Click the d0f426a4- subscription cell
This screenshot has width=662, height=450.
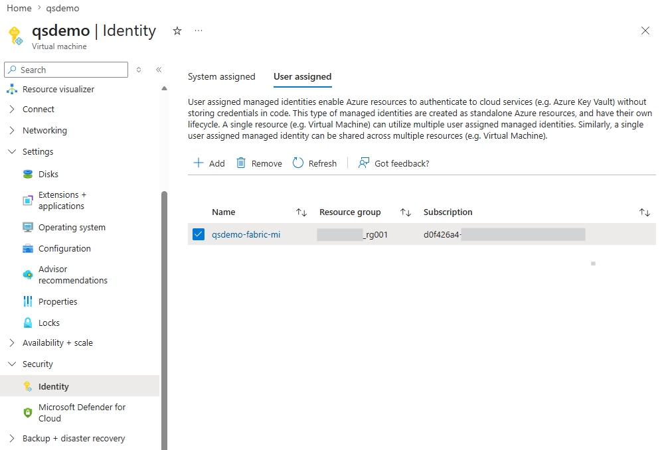tap(504, 234)
